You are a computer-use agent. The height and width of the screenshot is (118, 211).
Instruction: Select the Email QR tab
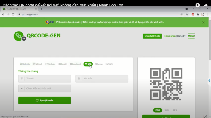click(x=62, y=64)
